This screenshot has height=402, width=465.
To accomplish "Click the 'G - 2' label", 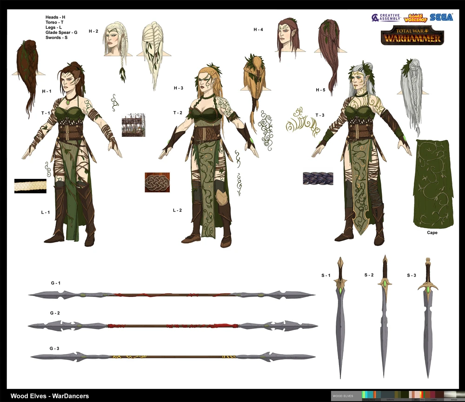I will pyautogui.click(x=55, y=313).
